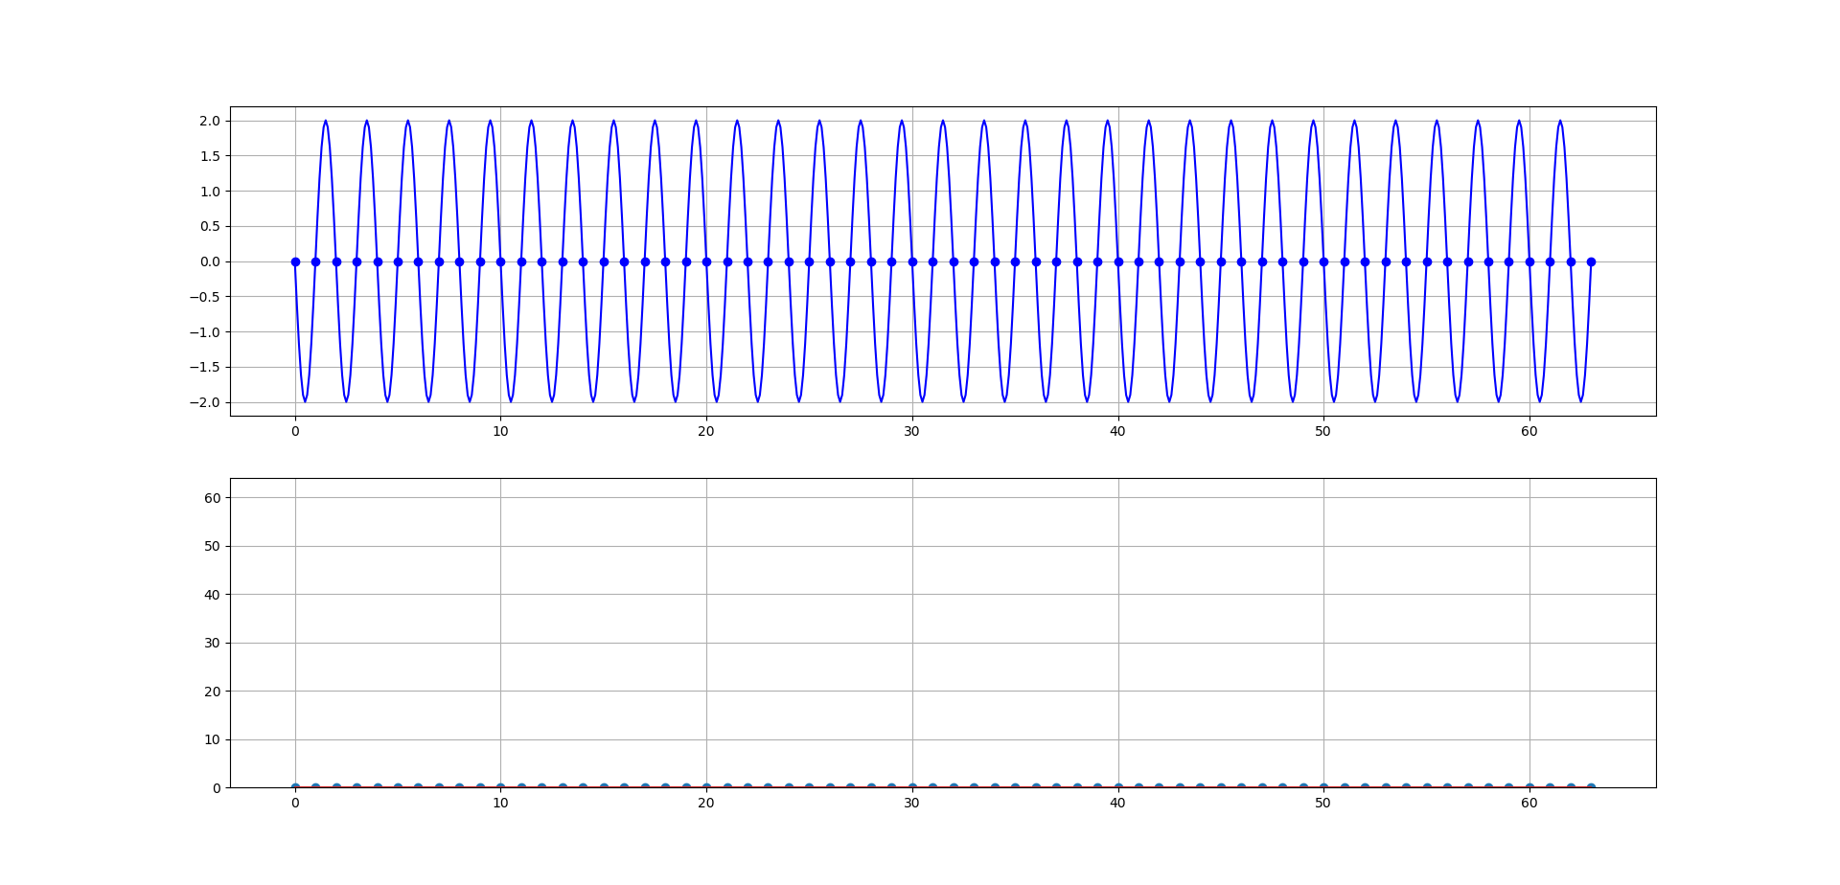Click x-axis label 20 under the lower plot
The height and width of the screenshot is (885, 1840).
click(x=706, y=803)
